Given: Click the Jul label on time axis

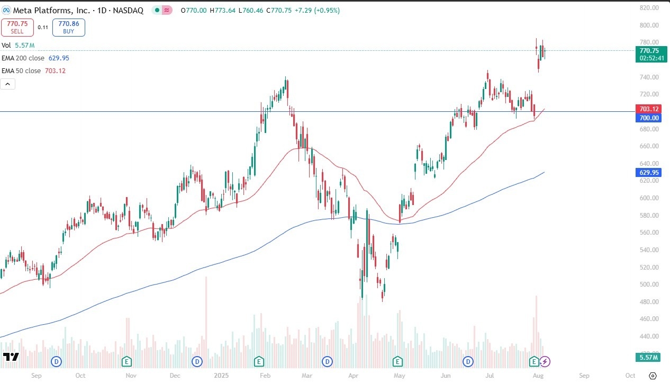Looking at the screenshot, I should (490, 376).
